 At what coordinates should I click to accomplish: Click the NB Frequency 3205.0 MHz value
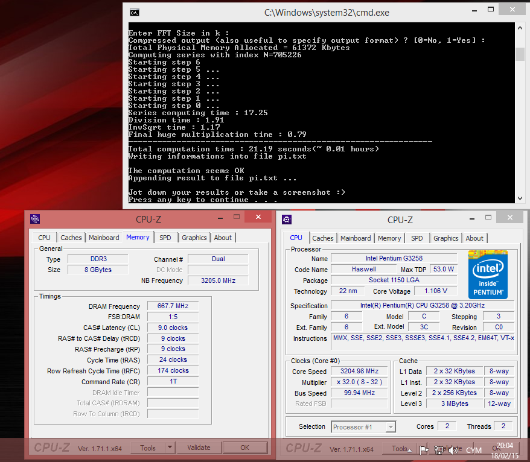click(219, 280)
